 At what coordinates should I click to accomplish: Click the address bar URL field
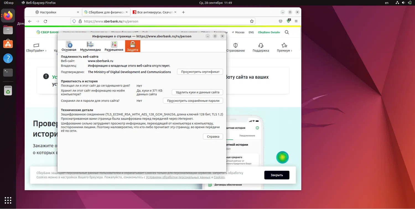click(x=163, y=21)
